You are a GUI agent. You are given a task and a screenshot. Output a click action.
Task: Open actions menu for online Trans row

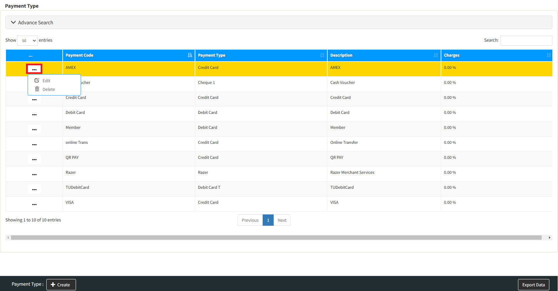click(x=34, y=144)
